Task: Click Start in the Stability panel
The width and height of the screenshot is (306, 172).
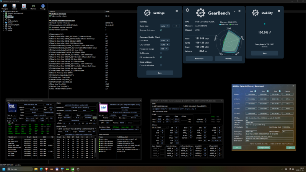Action: point(264,53)
